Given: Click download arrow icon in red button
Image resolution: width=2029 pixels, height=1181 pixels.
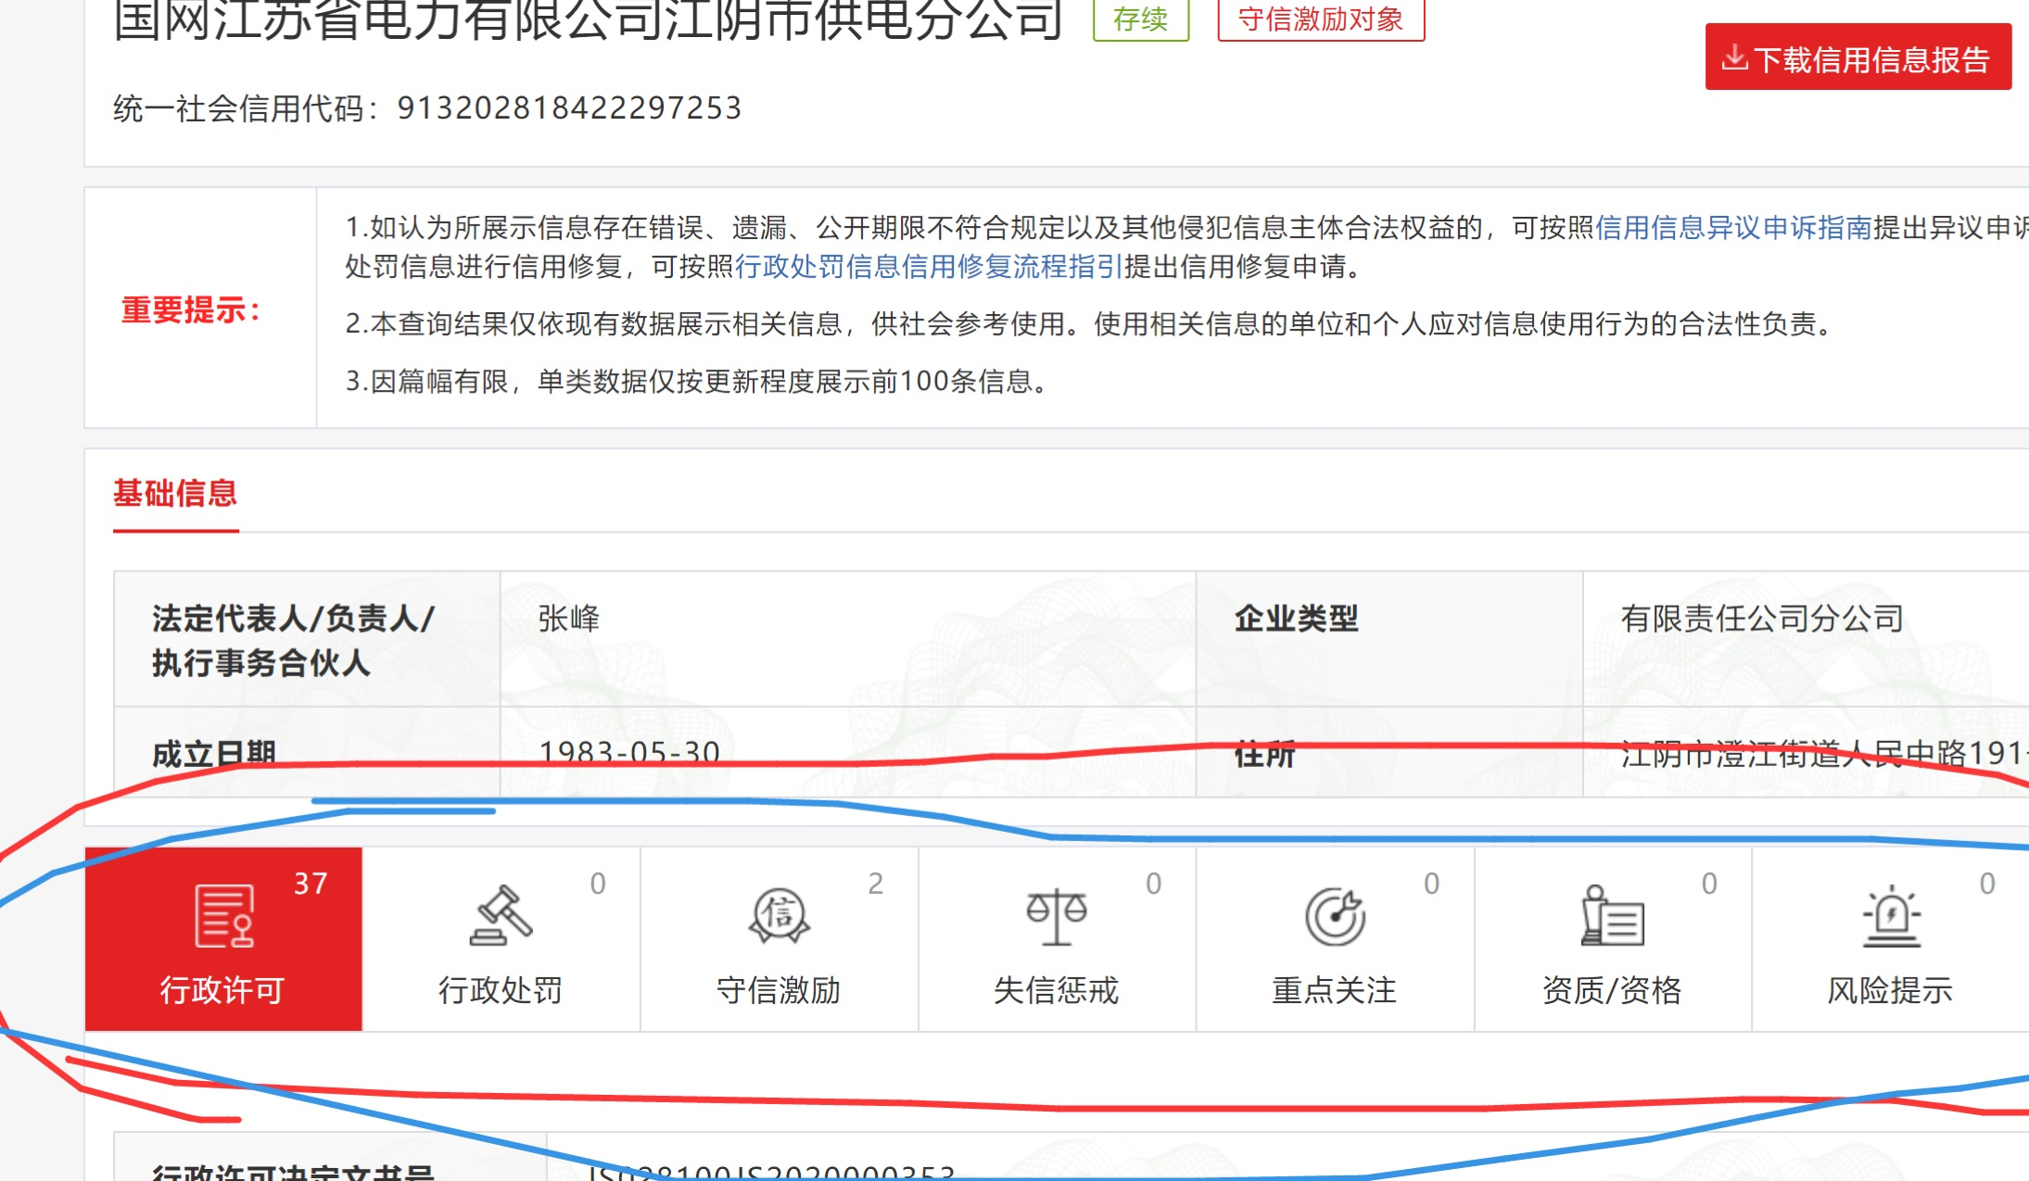Looking at the screenshot, I should tap(1734, 58).
